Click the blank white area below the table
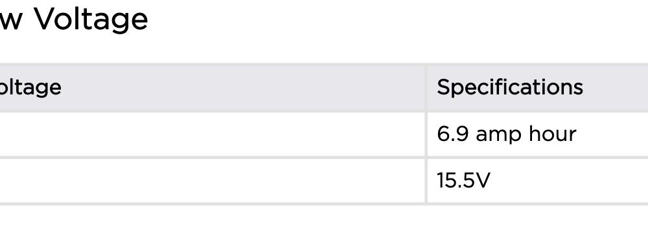Screen dimensions: 648x247 (x=324, y=226)
